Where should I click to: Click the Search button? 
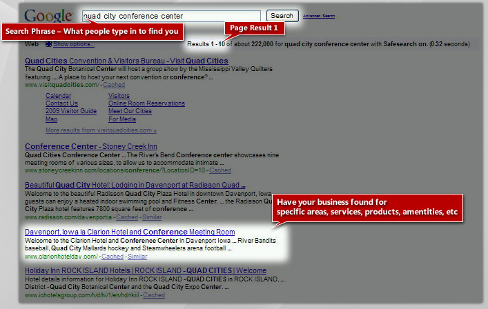point(282,16)
